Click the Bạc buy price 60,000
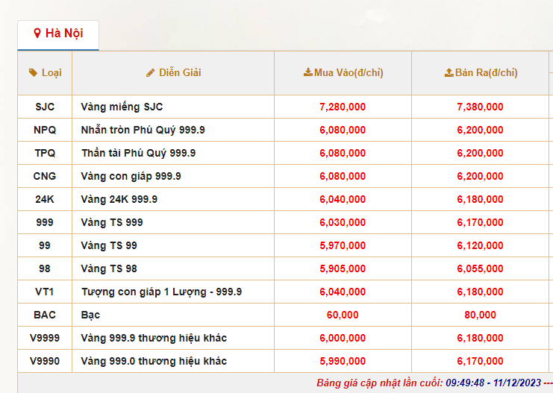 pos(343,315)
